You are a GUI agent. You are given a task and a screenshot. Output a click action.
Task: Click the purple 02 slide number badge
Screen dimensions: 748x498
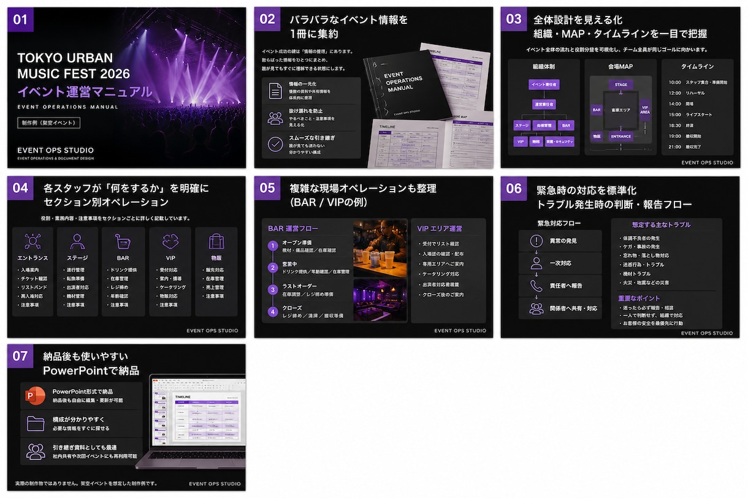(x=267, y=19)
